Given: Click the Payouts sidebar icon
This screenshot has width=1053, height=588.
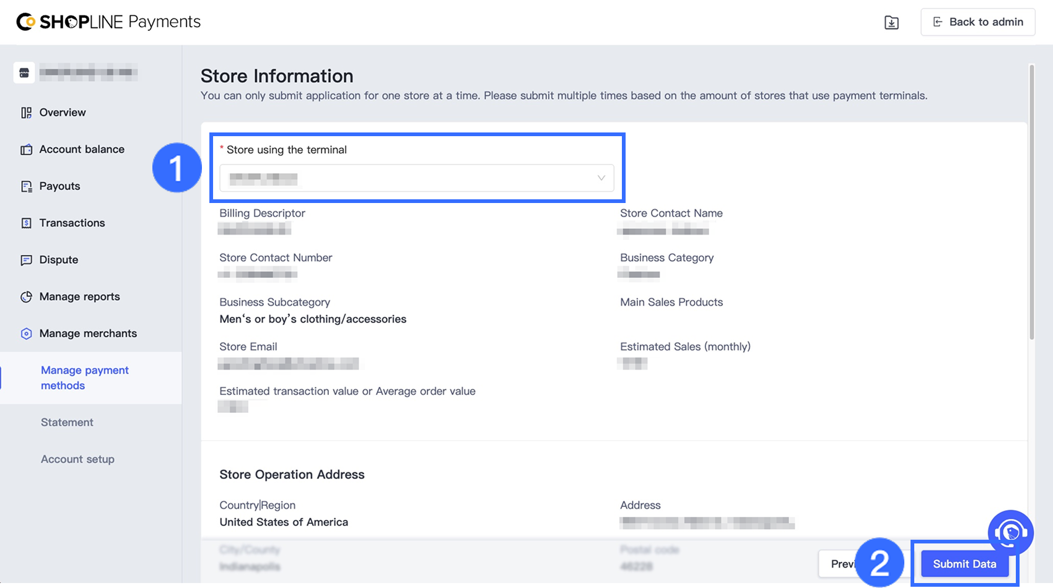Looking at the screenshot, I should 26,186.
